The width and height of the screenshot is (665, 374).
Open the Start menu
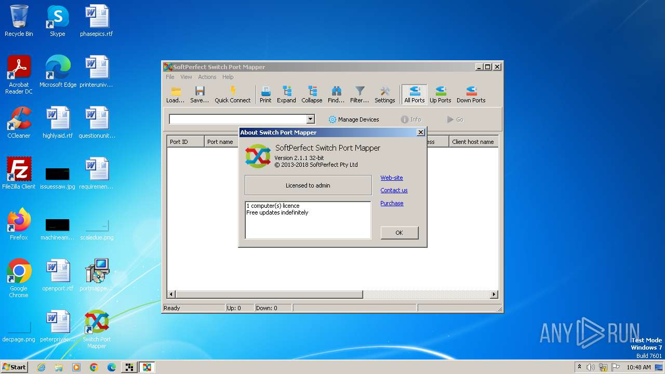tap(14, 367)
